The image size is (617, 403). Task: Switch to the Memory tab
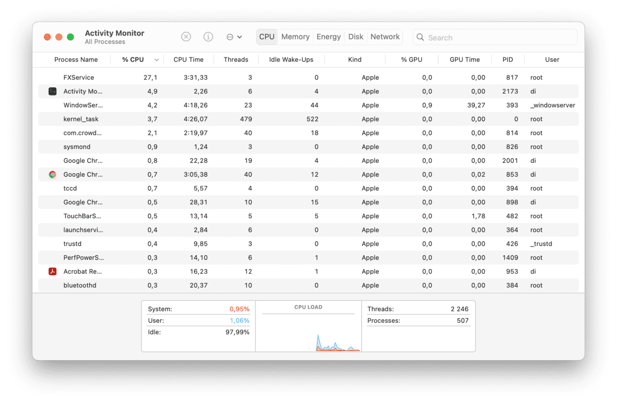295,37
